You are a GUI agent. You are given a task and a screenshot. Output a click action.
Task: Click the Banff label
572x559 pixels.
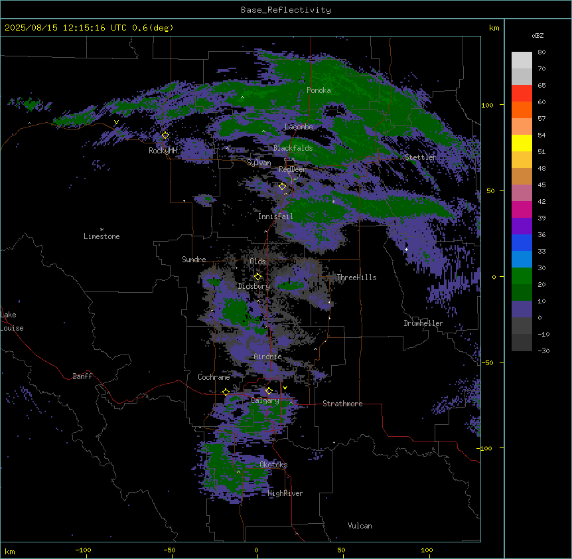pyautogui.click(x=82, y=376)
